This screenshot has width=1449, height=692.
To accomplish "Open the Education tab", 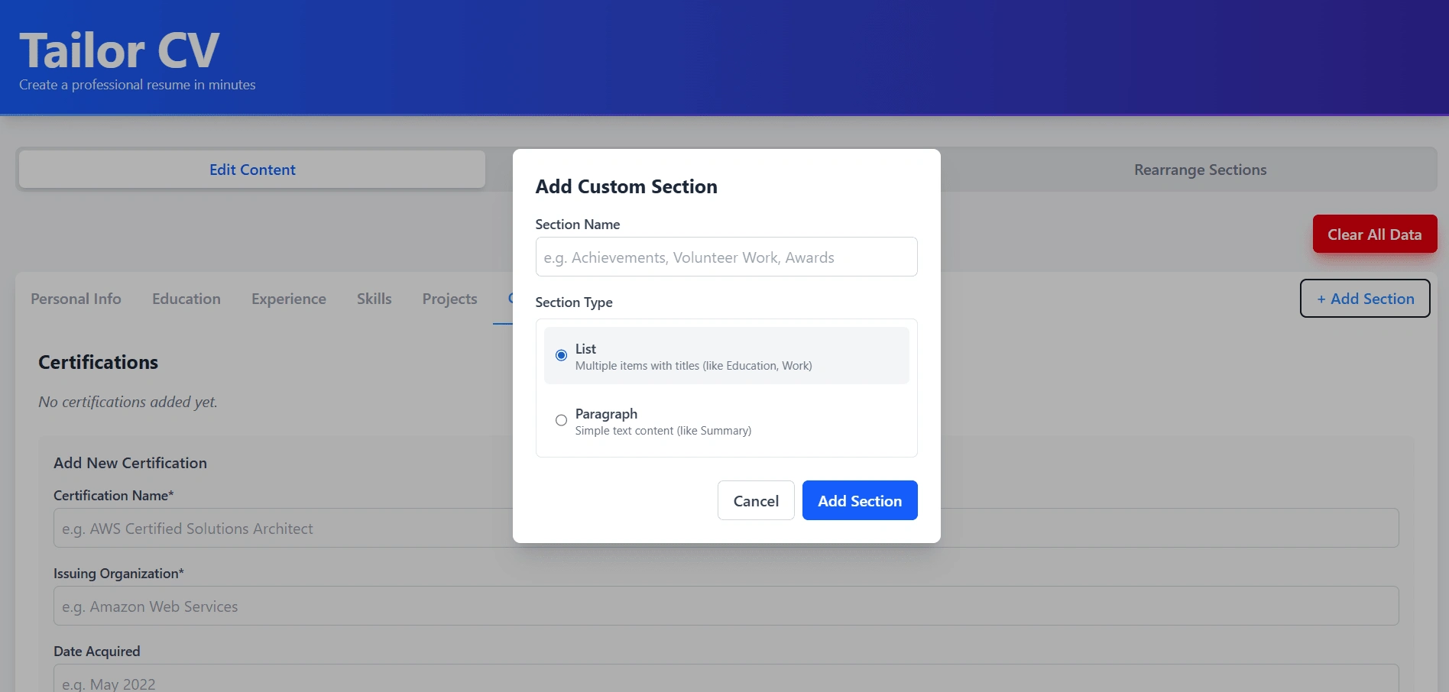I will [x=186, y=299].
